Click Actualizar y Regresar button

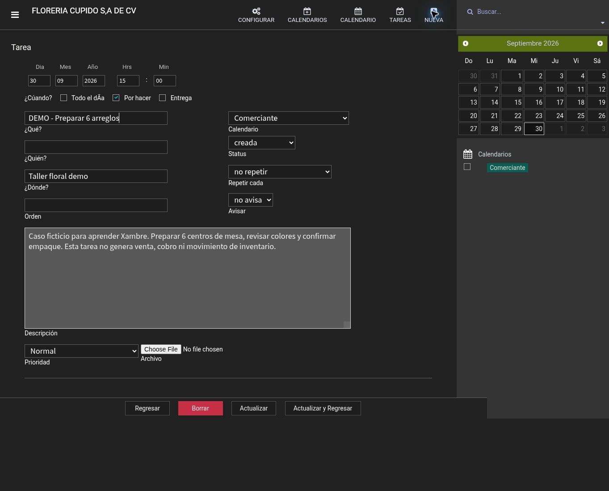pyautogui.click(x=323, y=408)
